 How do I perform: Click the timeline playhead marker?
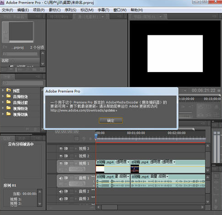point(96,136)
